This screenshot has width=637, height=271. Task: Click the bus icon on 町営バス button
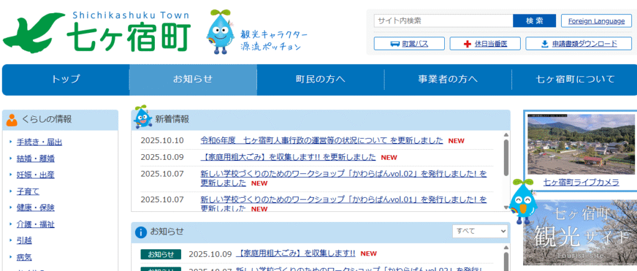[x=394, y=44]
